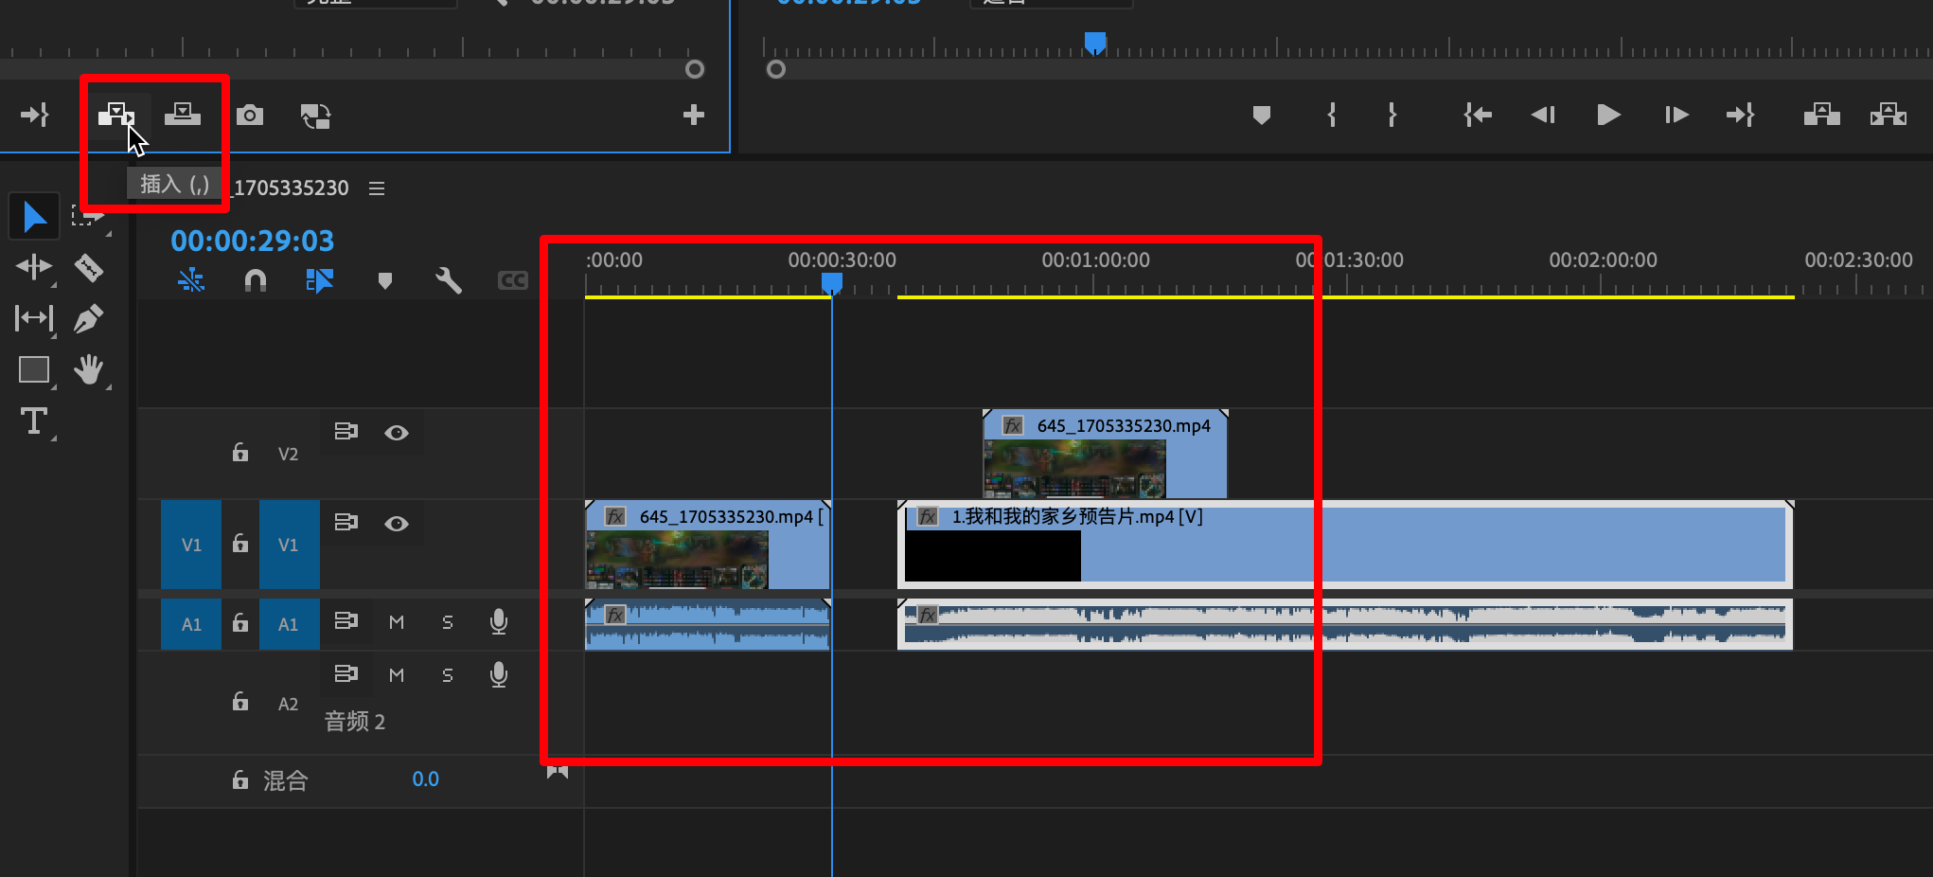The width and height of the screenshot is (1933, 877).
Task: Open the Source monitor button editor plus
Action: coord(694,116)
